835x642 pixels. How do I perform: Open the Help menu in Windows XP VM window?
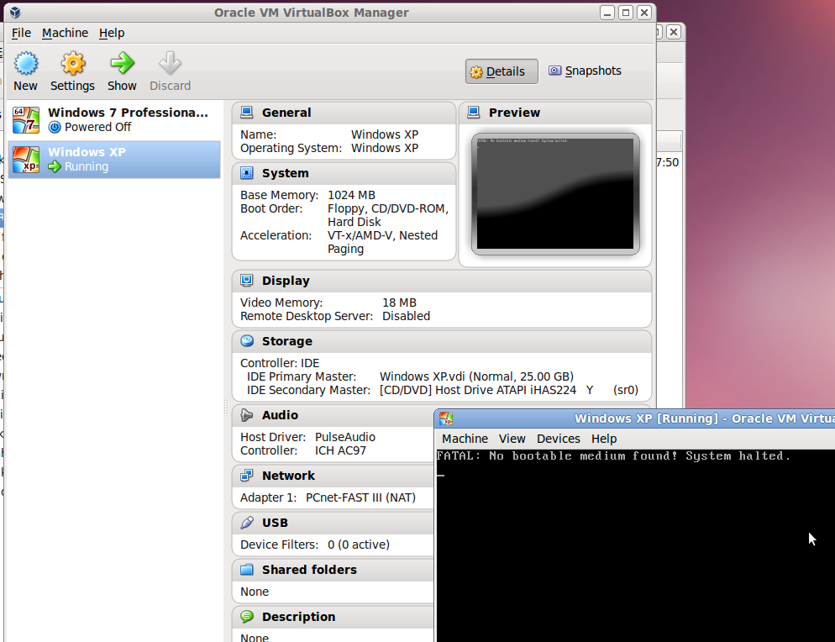tap(604, 439)
